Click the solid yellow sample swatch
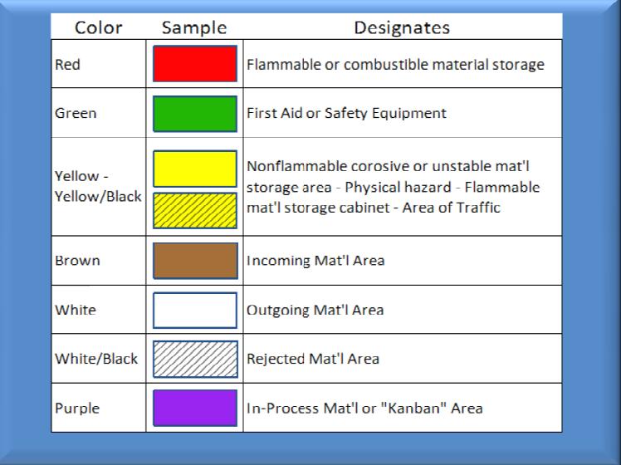The width and height of the screenshot is (621, 465). click(195, 169)
